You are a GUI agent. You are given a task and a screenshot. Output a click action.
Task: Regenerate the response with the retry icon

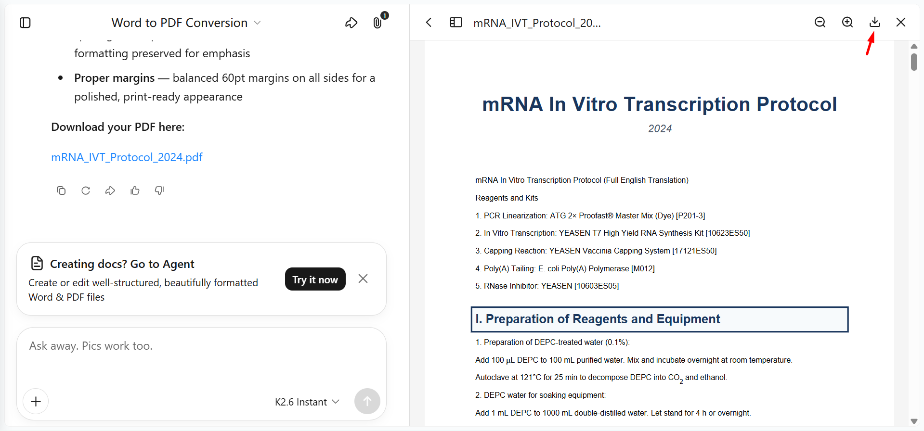coord(86,190)
